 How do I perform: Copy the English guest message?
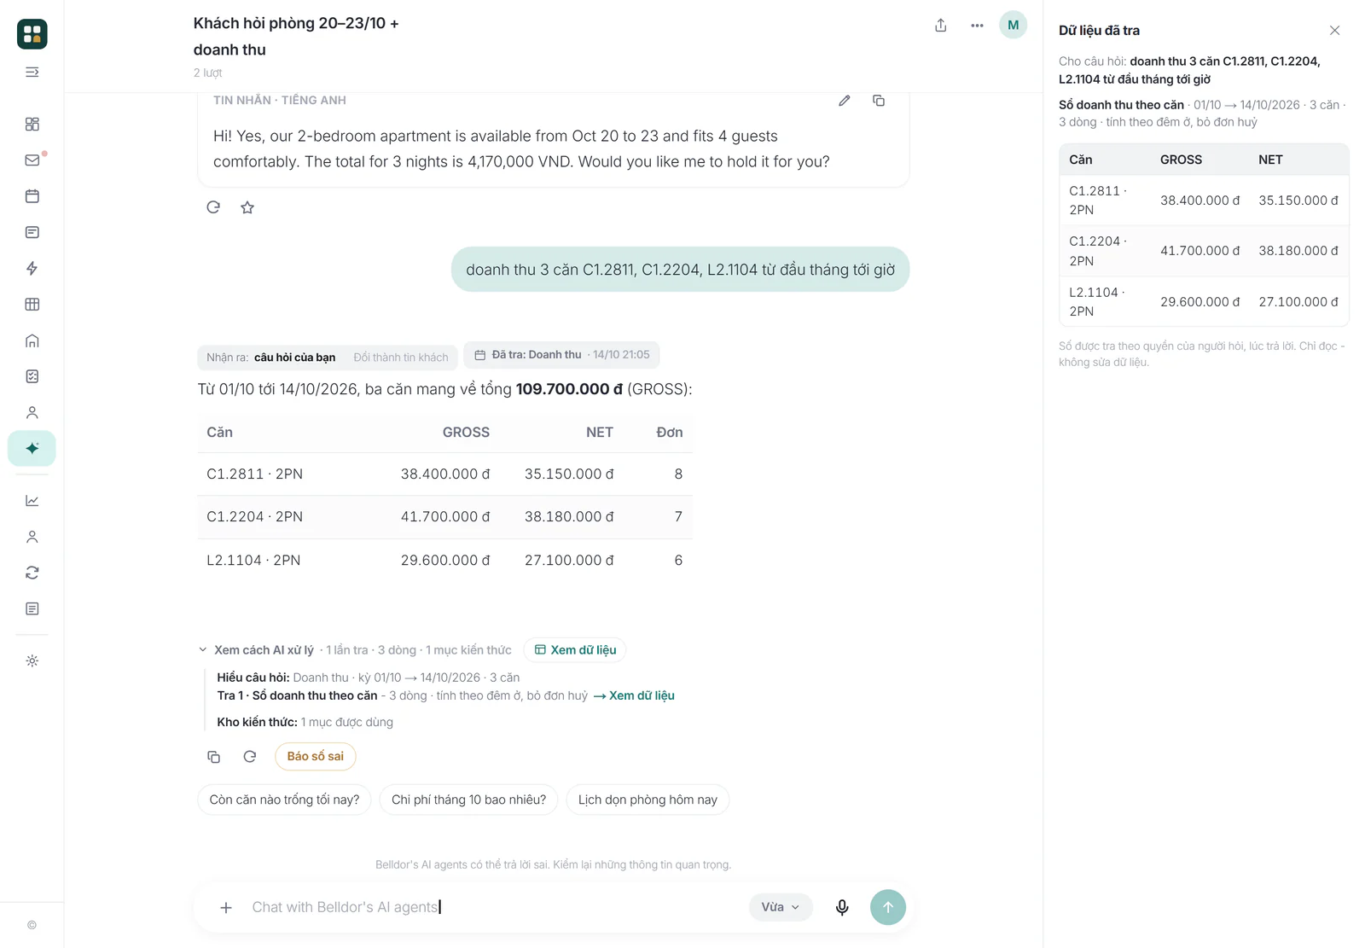click(879, 101)
